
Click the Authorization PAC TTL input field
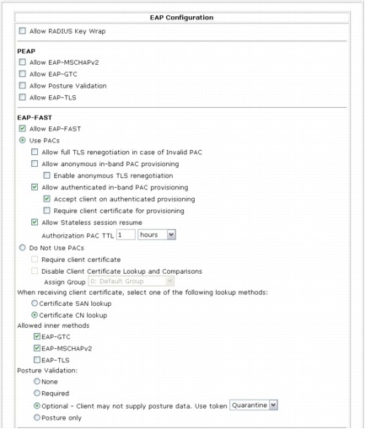(126, 234)
